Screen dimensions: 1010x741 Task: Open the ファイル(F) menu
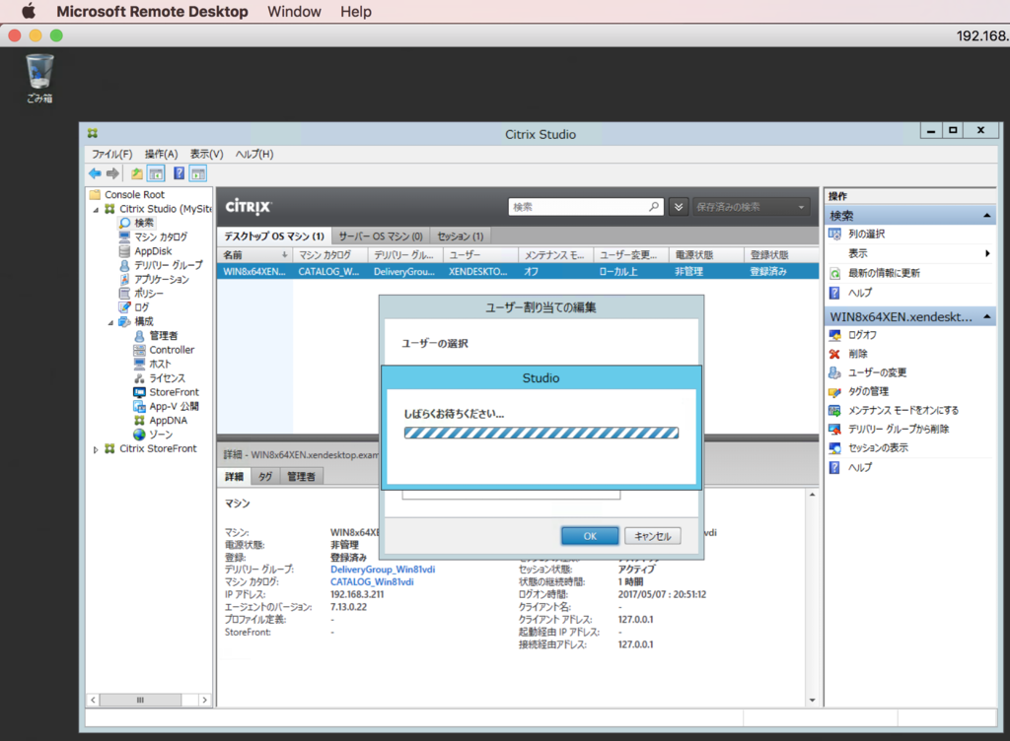point(111,155)
